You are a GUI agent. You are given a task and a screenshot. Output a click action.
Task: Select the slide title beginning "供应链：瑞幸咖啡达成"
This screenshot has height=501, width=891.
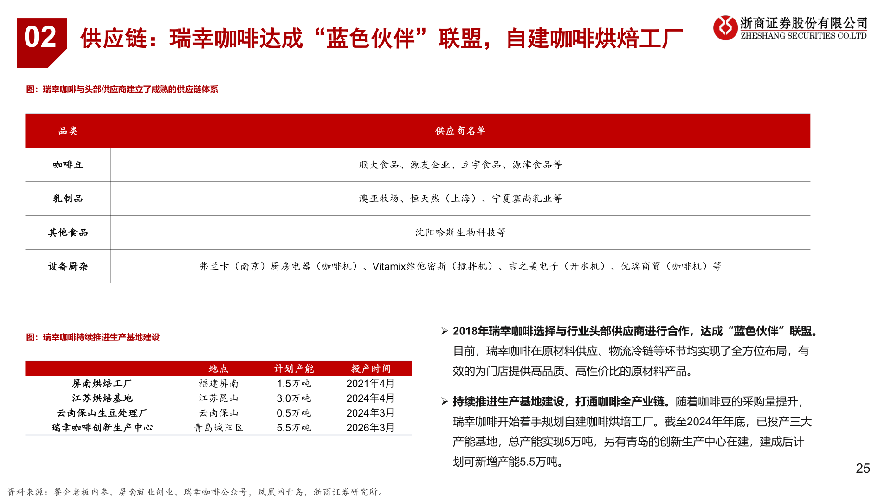point(381,39)
